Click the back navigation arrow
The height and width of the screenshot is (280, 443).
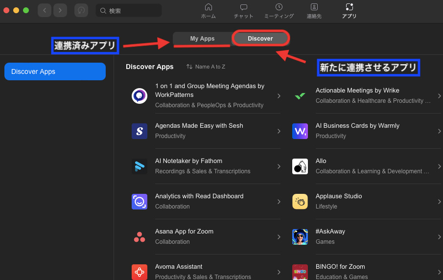(45, 10)
